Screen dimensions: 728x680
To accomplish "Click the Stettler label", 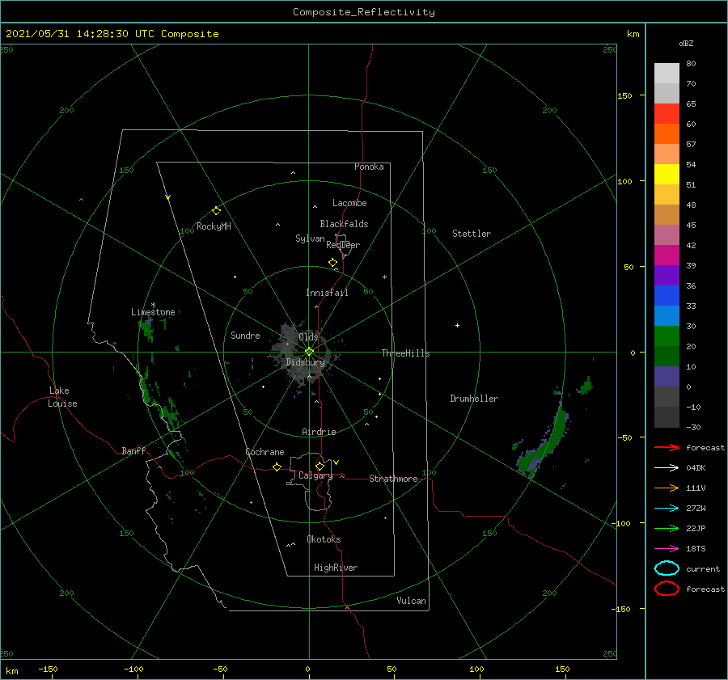I will (x=472, y=234).
